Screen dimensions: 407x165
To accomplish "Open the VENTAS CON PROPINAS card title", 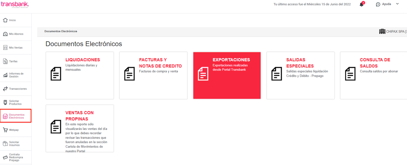I will coord(80,116).
